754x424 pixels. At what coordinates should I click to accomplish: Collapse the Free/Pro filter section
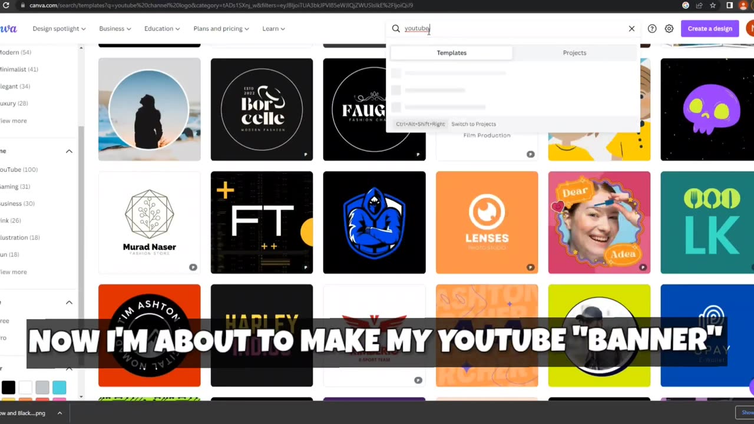click(69, 302)
